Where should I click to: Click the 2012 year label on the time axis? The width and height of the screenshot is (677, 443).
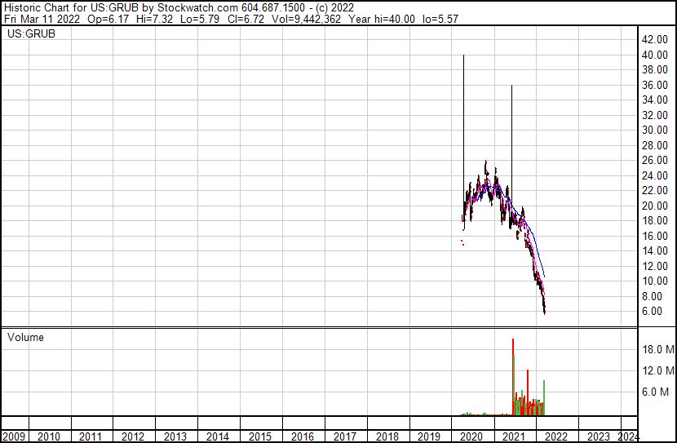[x=133, y=436]
